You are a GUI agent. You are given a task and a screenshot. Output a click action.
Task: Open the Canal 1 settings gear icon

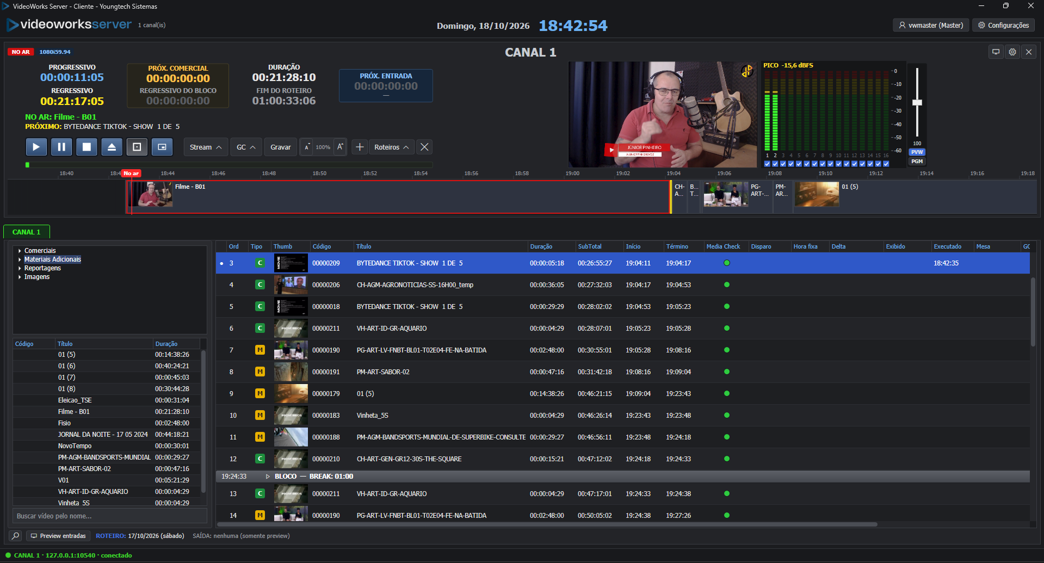[x=1012, y=52]
